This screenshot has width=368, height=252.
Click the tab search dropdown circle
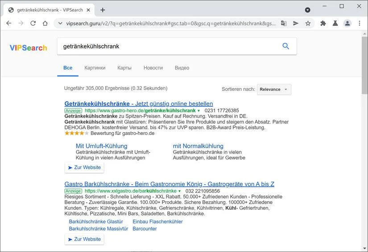[307, 10]
